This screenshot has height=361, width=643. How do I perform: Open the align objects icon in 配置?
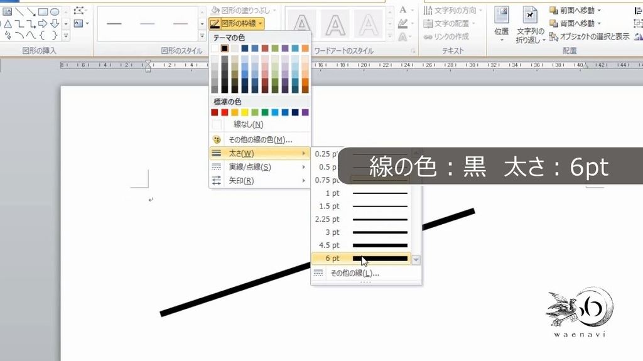[638, 10]
